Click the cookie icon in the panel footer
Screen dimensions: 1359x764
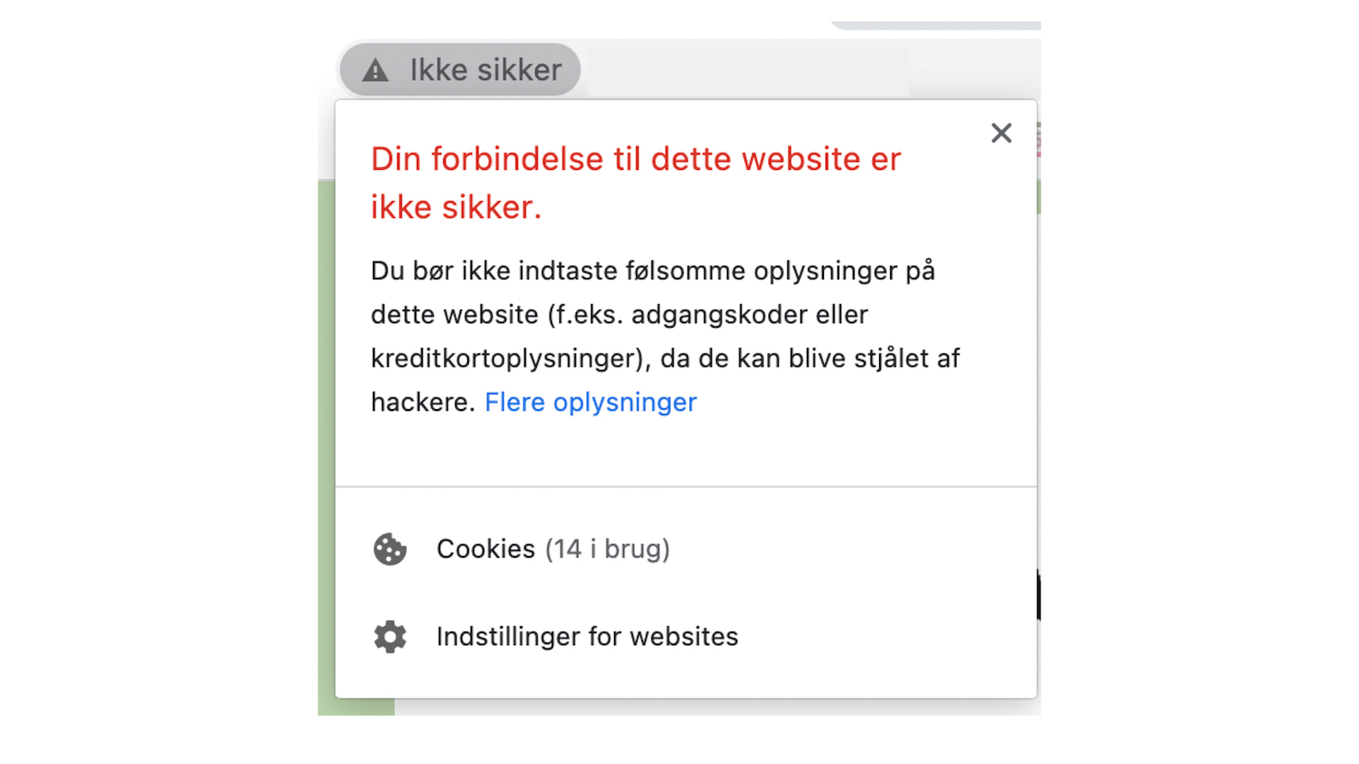click(390, 550)
